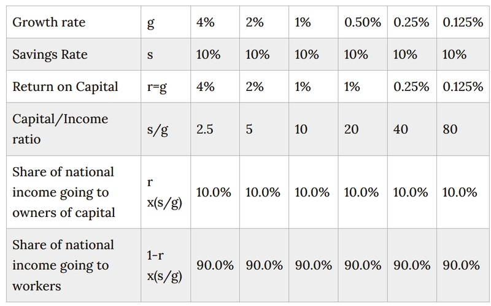Click the 0.50% growth rate value
Screen dimensions: 491x306
[x=362, y=22]
